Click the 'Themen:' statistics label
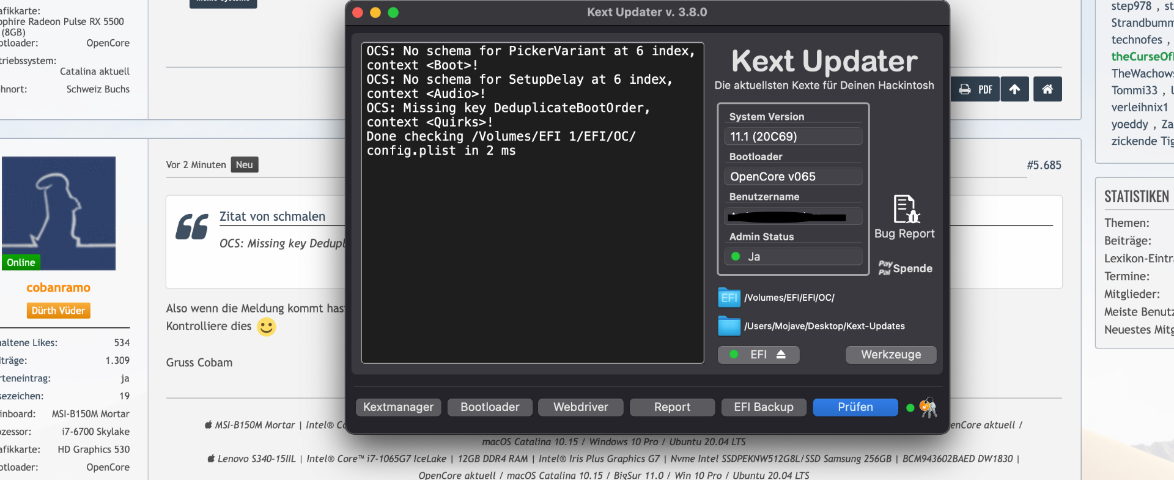The width and height of the screenshot is (1174, 480). 1127,223
